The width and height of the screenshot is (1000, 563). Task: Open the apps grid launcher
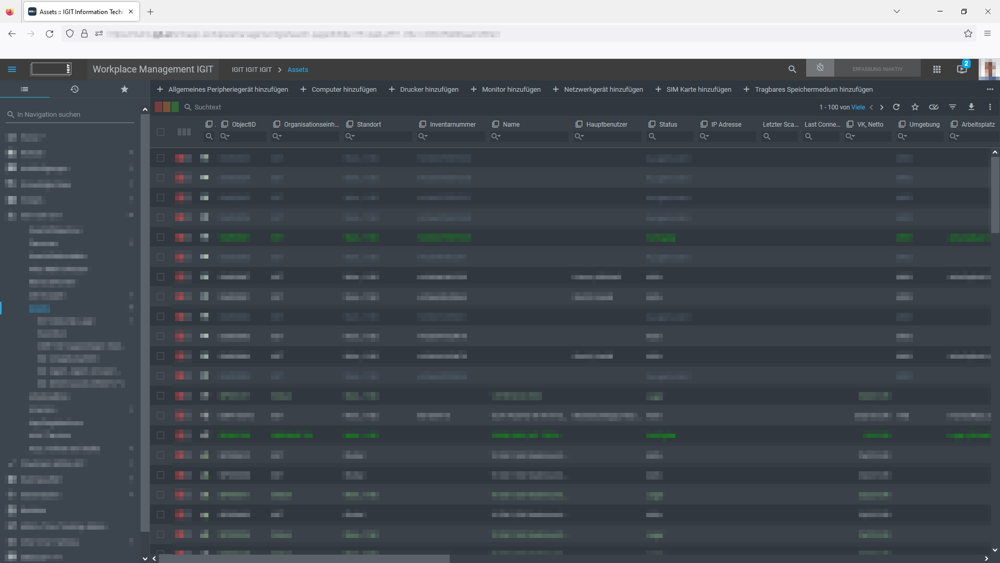[937, 69]
